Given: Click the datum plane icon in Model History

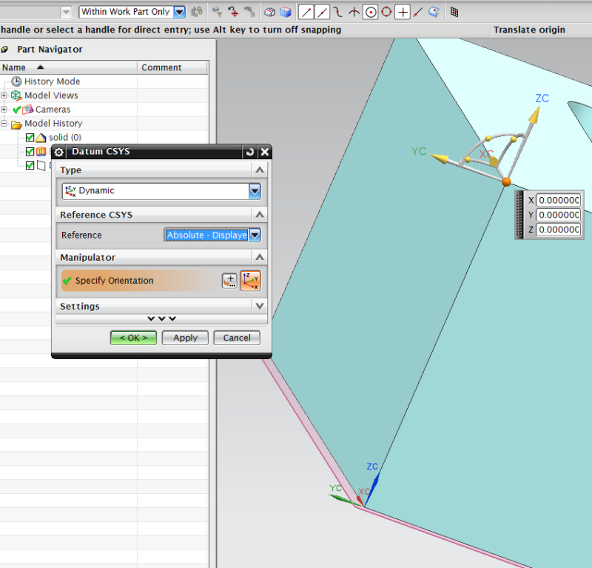Looking at the screenshot, I should pyautogui.click(x=41, y=166).
